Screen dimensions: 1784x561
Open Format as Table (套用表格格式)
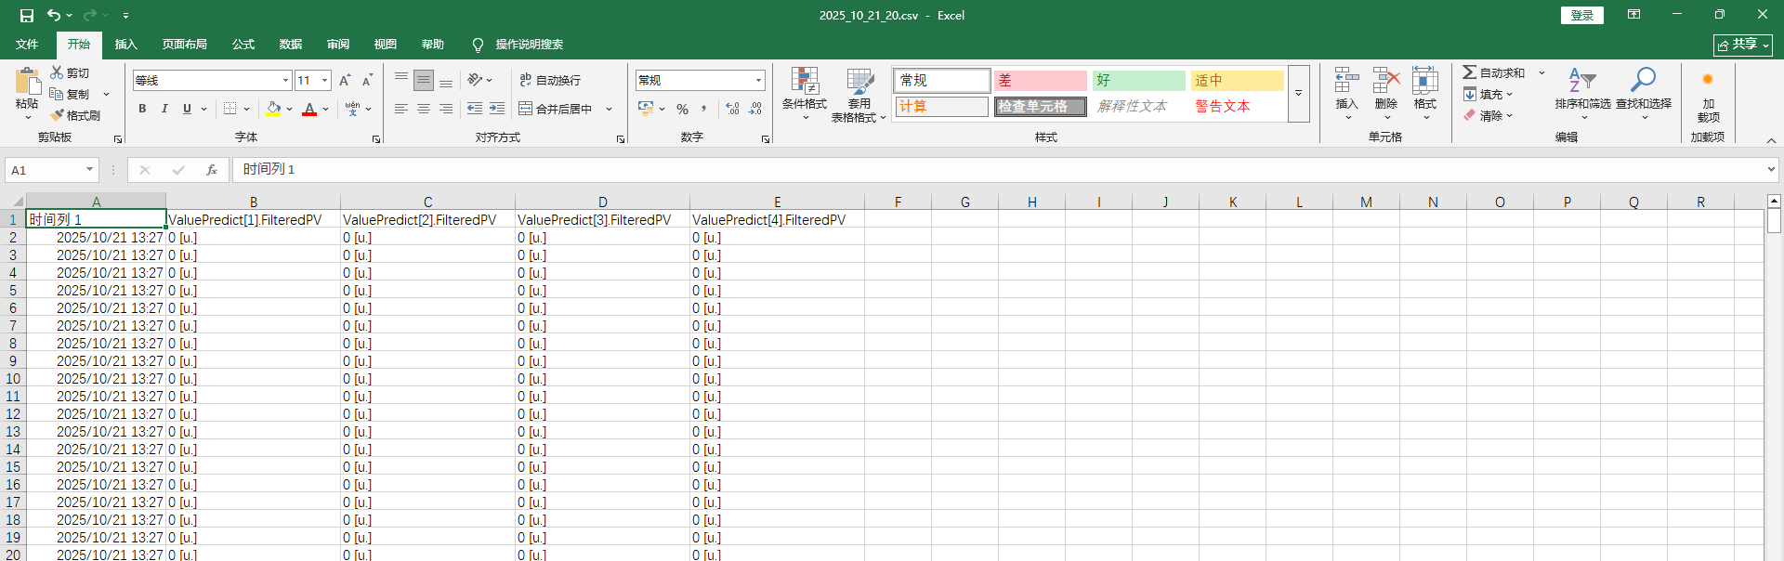coord(859,94)
